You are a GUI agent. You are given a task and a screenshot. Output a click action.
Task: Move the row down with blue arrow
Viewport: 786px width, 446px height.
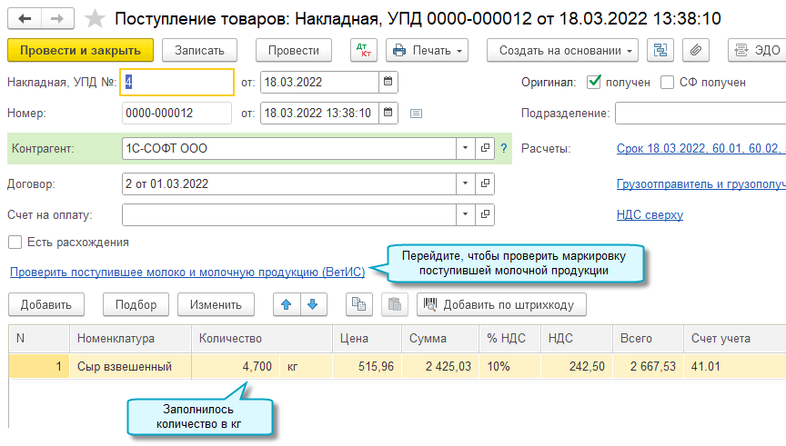[313, 304]
